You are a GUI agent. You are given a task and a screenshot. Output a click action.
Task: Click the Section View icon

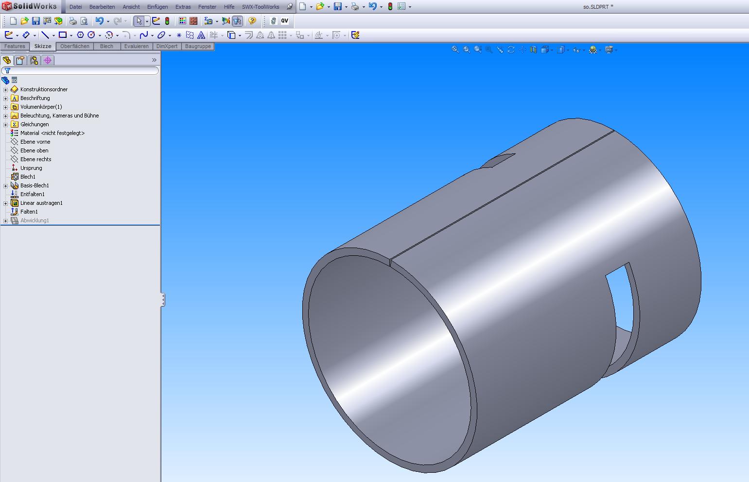[533, 50]
